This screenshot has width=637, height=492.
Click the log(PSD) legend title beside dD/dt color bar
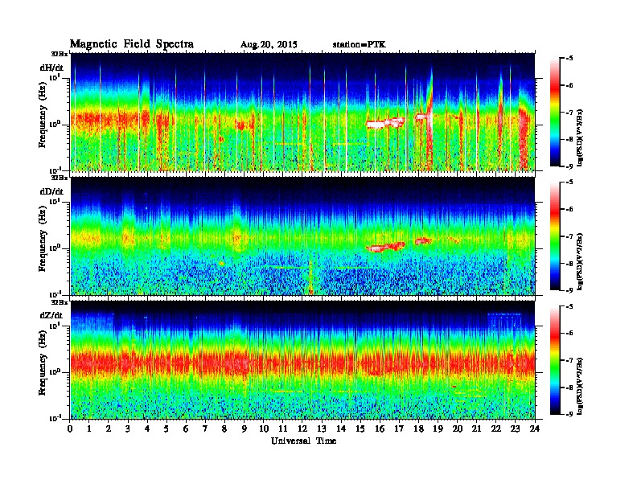pyautogui.click(x=580, y=261)
